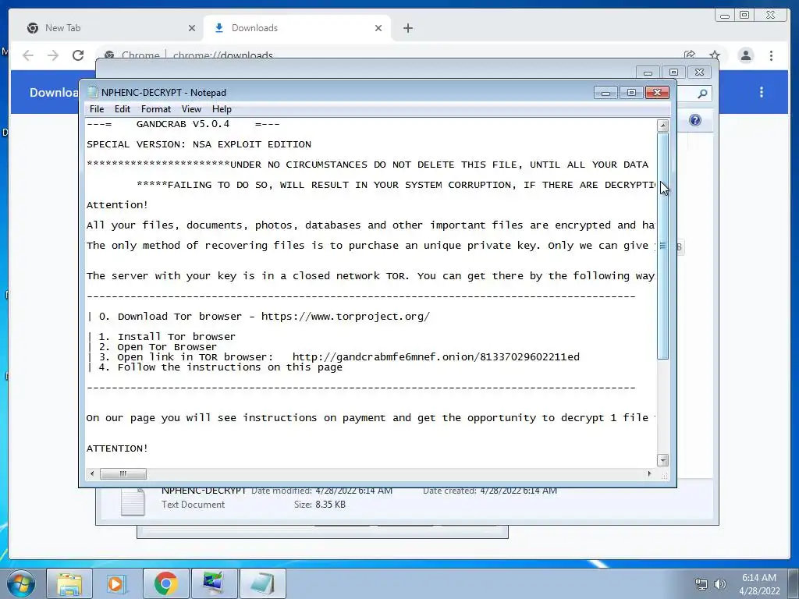Open Explorer window help question mark
Image resolution: width=799 pixels, height=599 pixels.
click(x=695, y=120)
